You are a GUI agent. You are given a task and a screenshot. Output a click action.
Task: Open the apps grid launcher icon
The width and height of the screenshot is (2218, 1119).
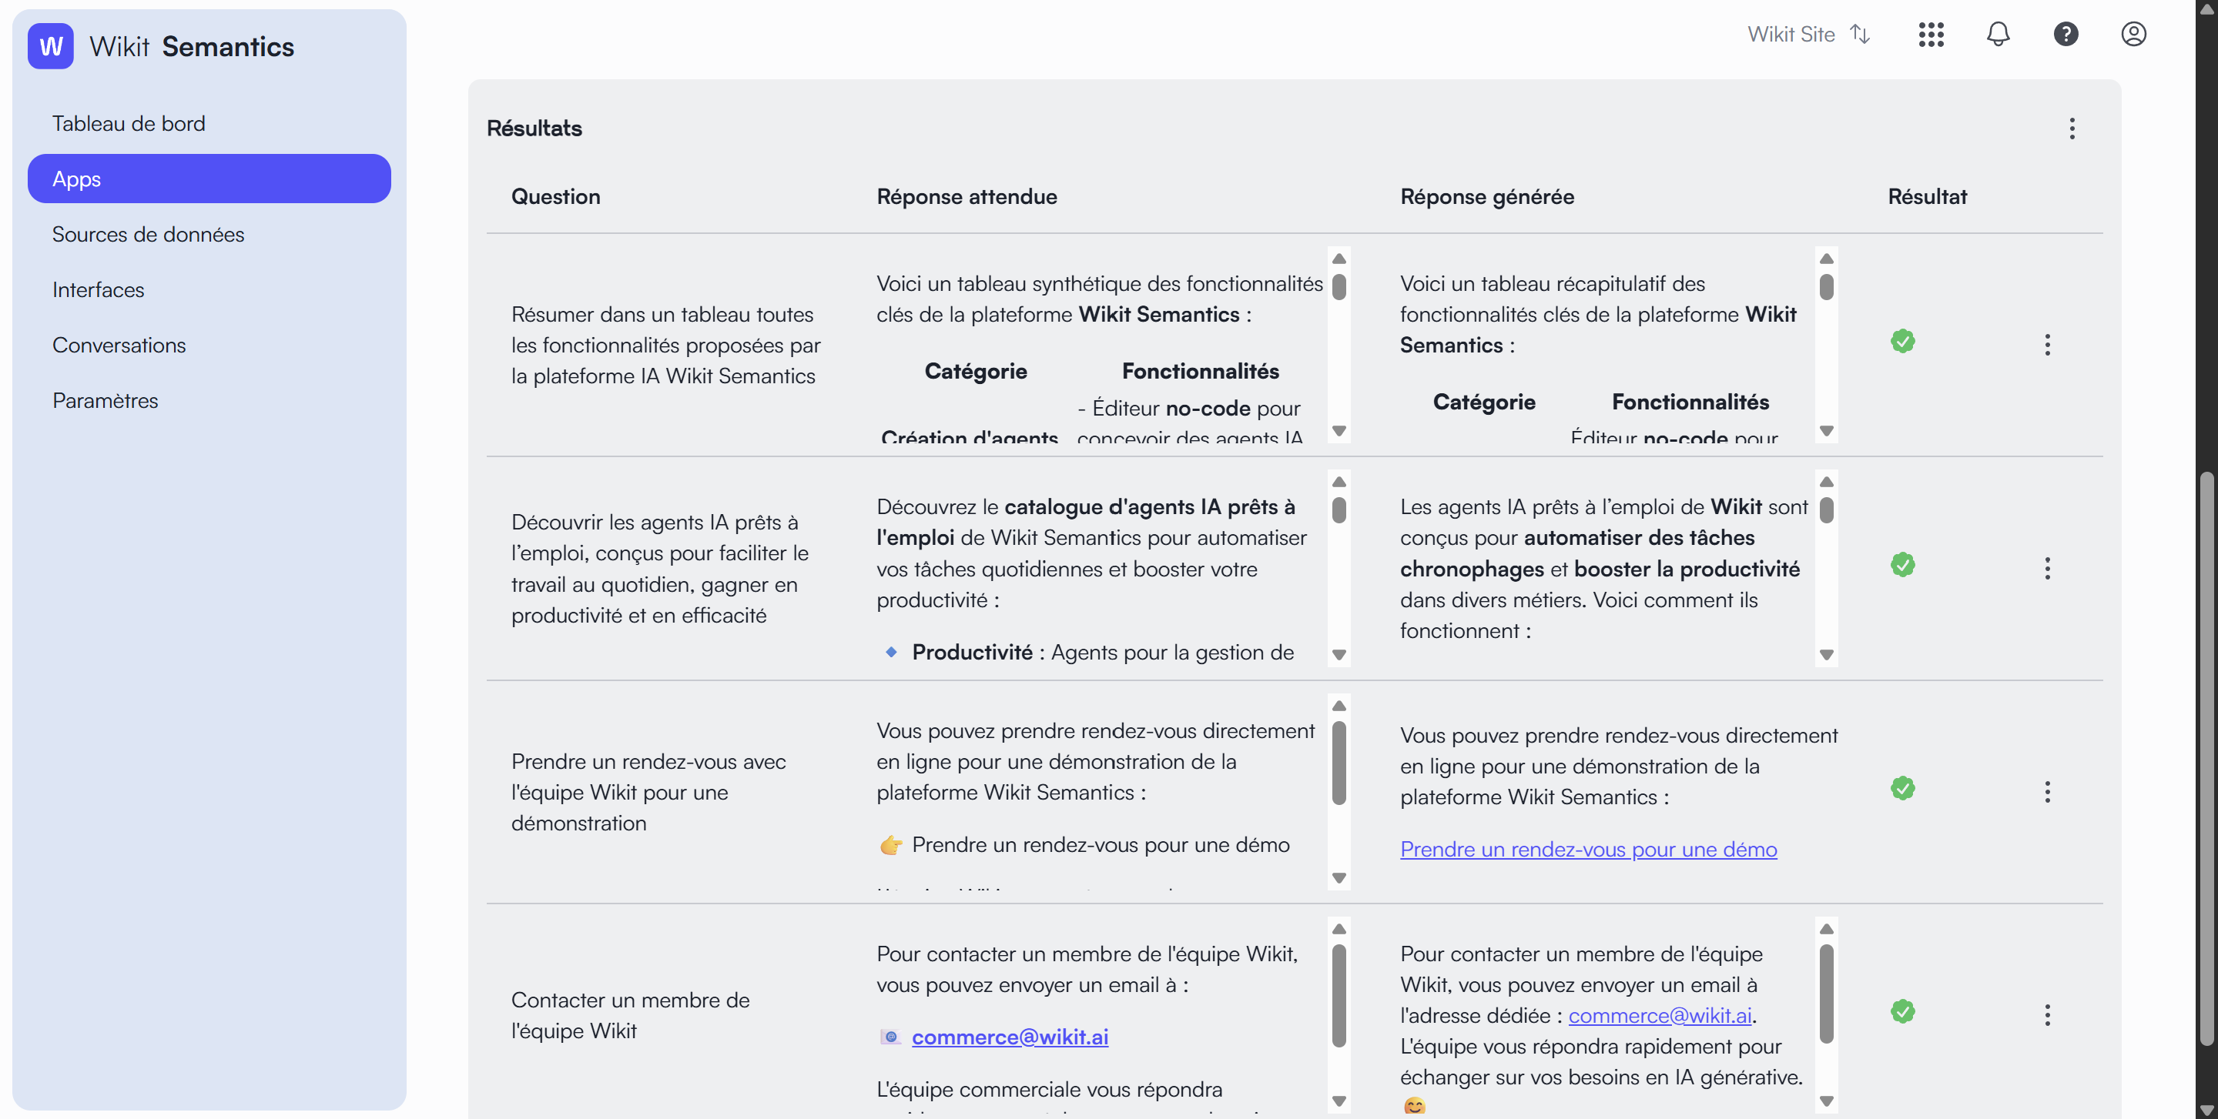point(1931,35)
